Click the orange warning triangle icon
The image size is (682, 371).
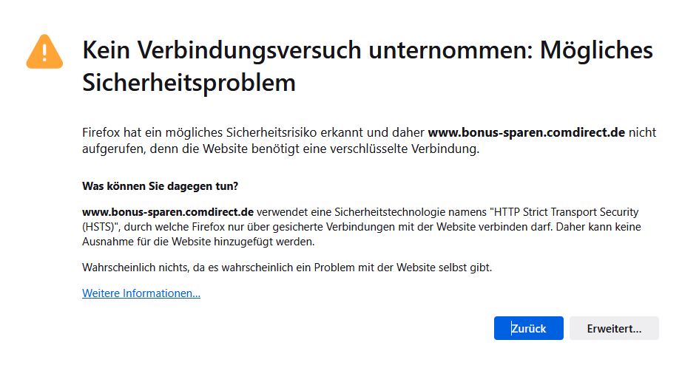(44, 50)
